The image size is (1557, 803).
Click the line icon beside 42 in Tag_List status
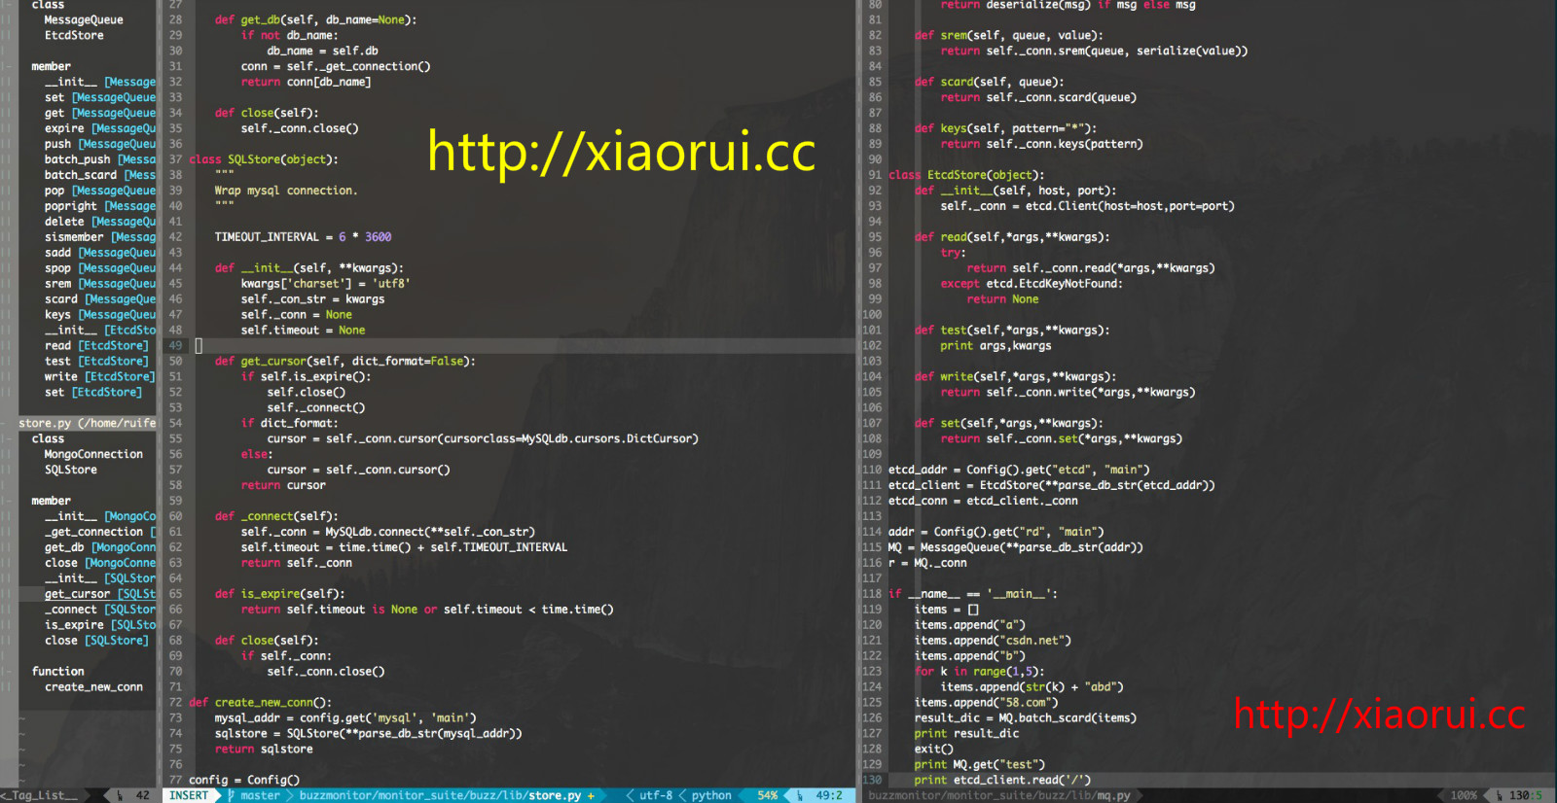point(120,795)
